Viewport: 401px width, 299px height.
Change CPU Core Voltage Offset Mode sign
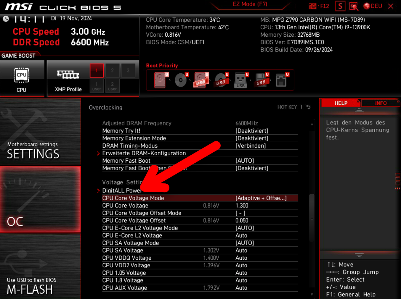[240, 213]
